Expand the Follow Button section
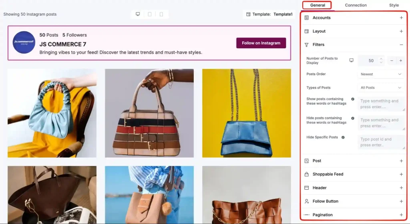This screenshot has width=410, height=224. pos(401,201)
